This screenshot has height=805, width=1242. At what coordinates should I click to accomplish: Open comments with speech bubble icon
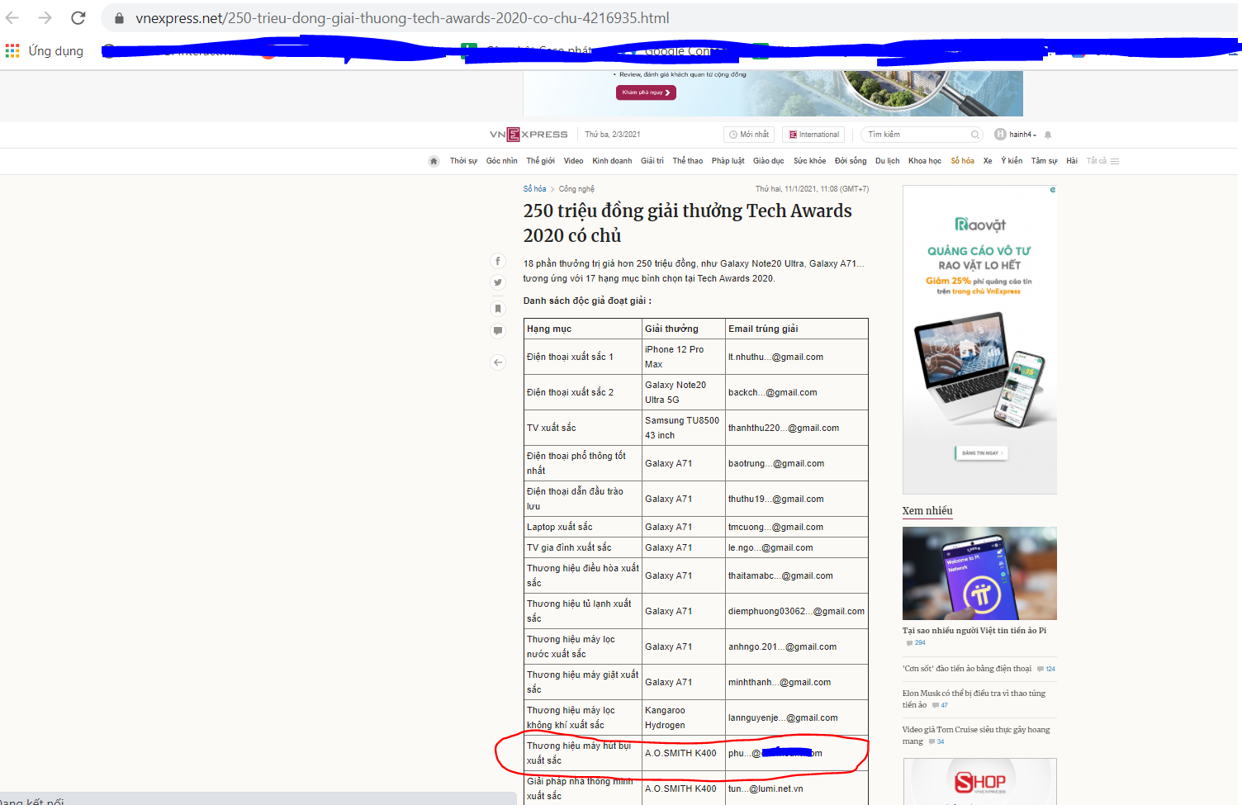coord(498,330)
